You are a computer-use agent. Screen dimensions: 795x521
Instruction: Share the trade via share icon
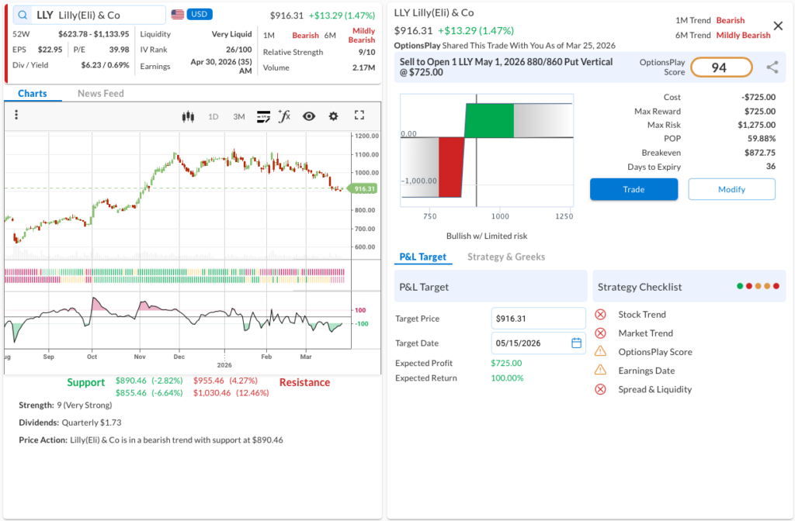coord(772,67)
